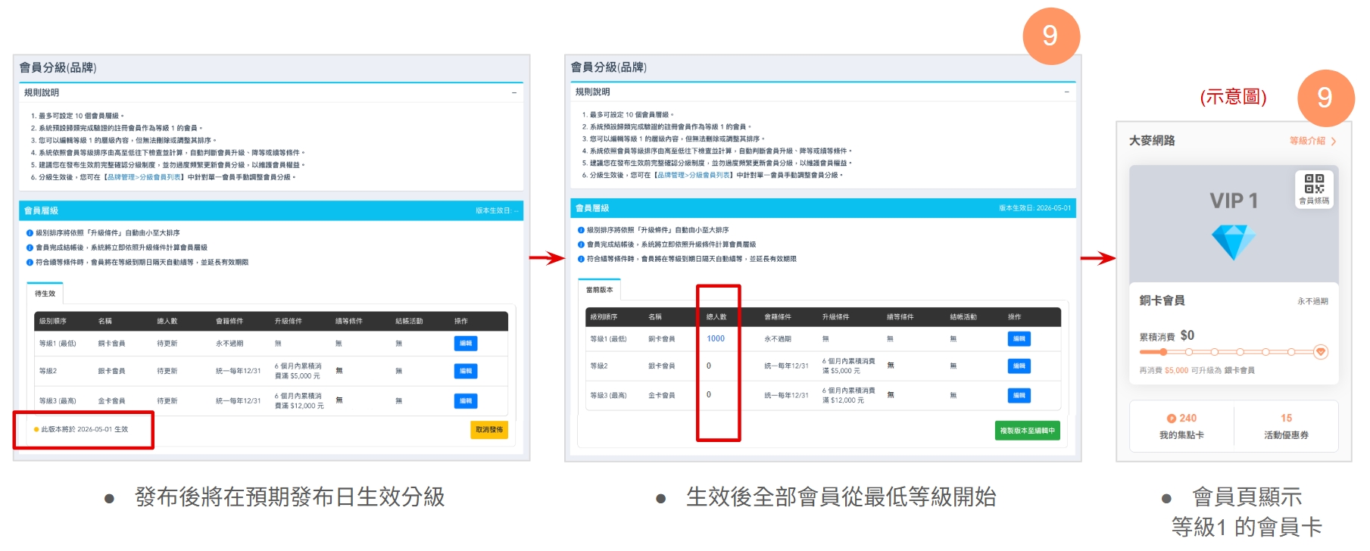1370x551 pixels.
Task: Click the heart badge at progress bar end
Action: tap(1320, 352)
